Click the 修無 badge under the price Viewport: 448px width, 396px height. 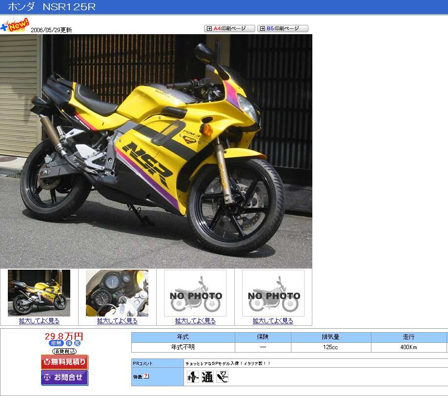coord(56,343)
